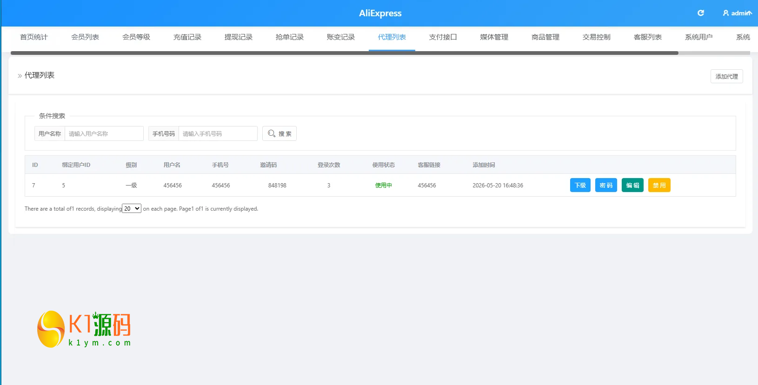Viewport: 758px width, 385px height.
Task: Click the 用户名 column header
Action: pyautogui.click(x=172, y=165)
